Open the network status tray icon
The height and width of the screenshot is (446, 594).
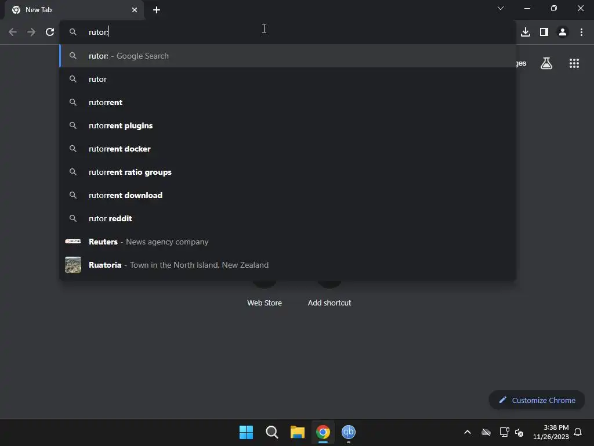tap(504, 432)
